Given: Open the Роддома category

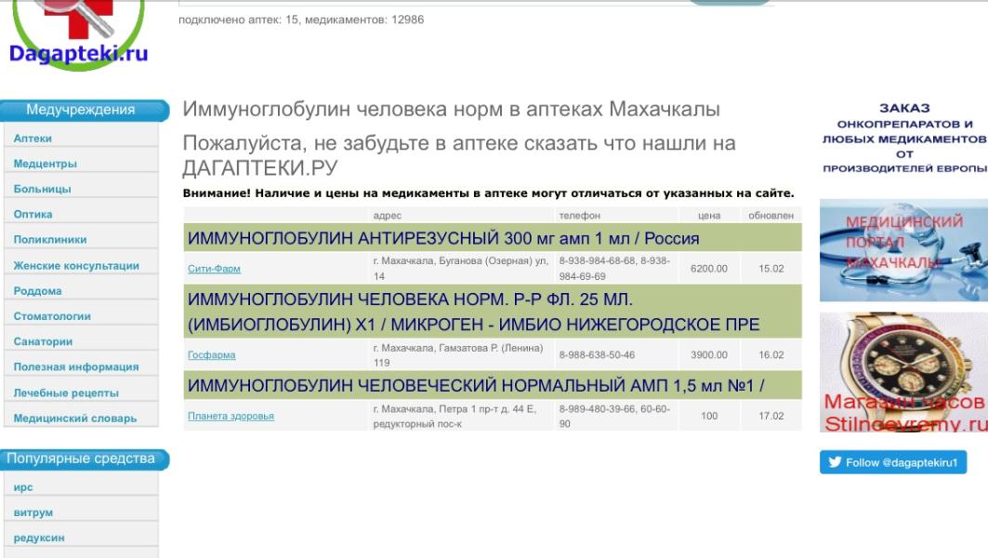Looking at the screenshot, I should pos(37,291).
